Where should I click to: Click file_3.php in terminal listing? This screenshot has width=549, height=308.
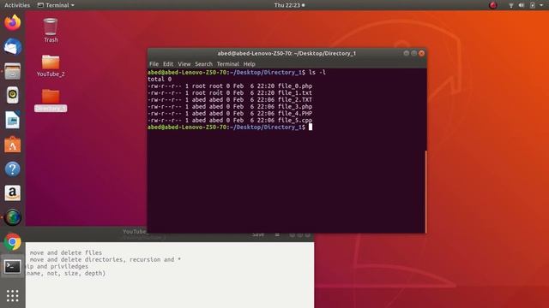(295, 106)
